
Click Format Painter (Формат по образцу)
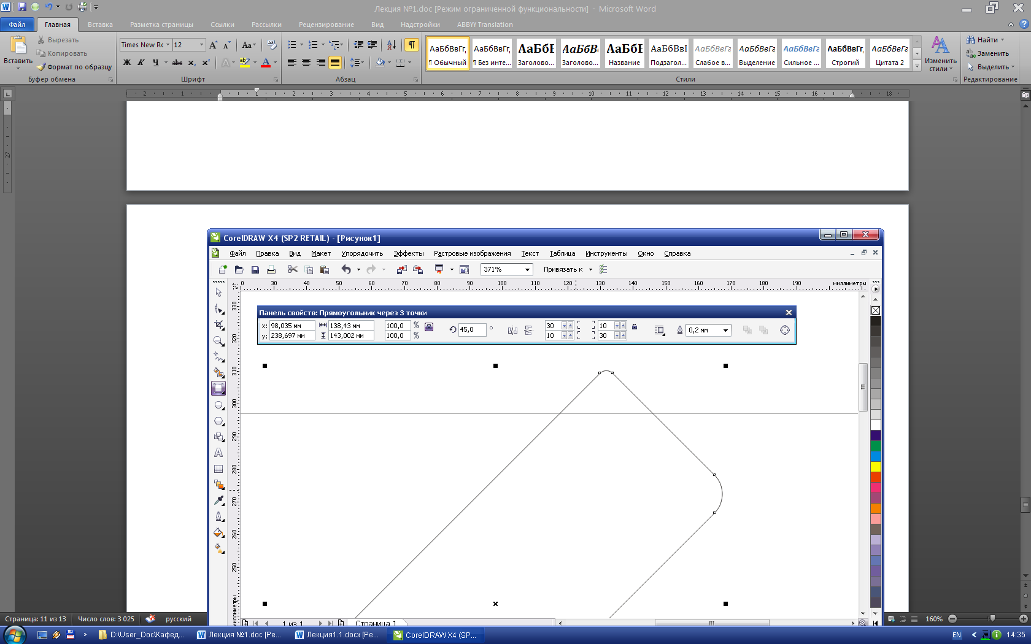[74, 67]
